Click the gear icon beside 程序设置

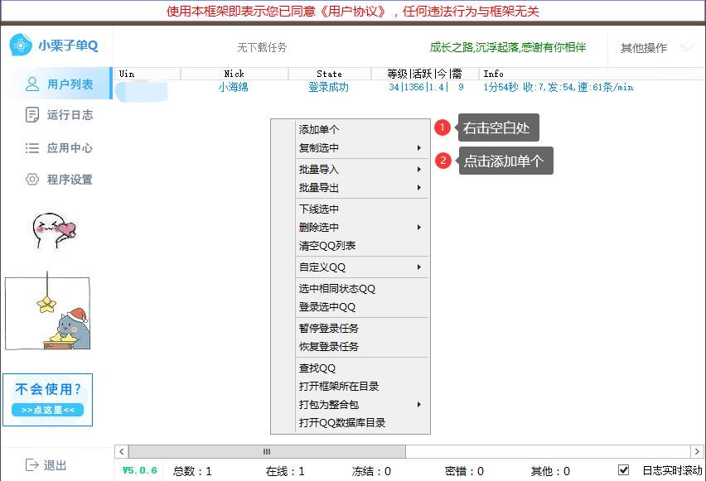click(x=32, y=179)
